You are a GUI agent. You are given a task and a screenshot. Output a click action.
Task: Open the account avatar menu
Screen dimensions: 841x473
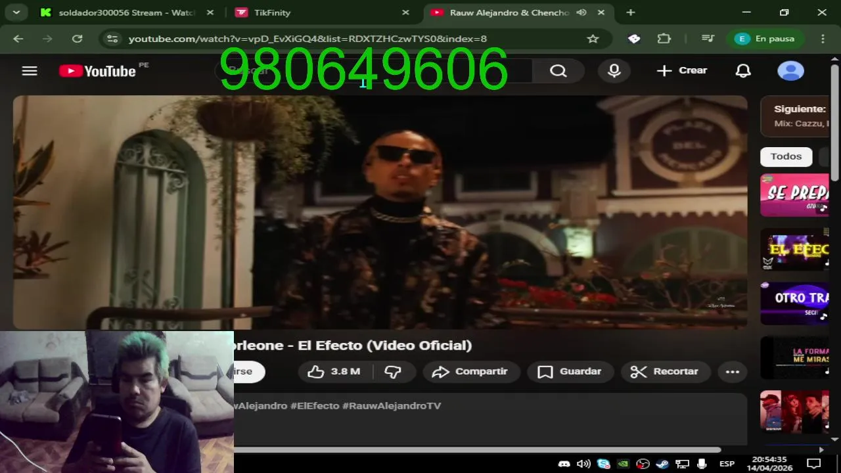pos(790,71)
